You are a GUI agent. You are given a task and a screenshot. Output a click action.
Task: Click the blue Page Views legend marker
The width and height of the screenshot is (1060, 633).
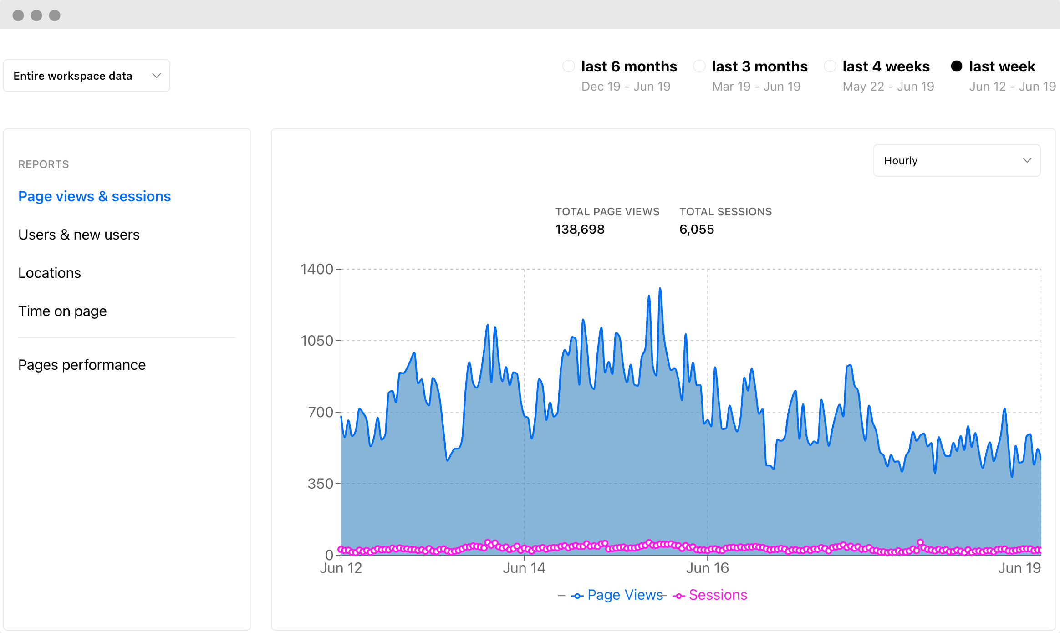pos(577,596)
